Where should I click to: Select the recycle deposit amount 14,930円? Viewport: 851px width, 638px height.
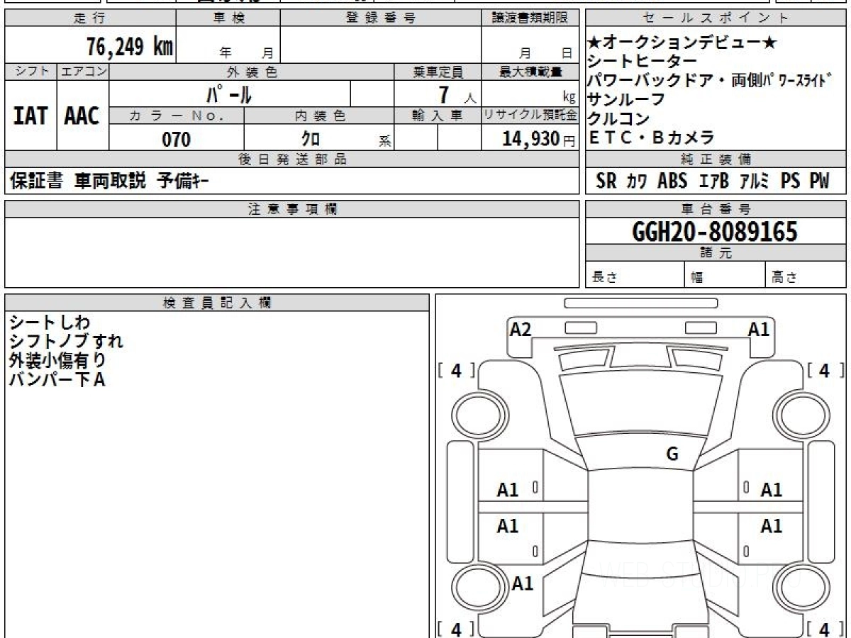click(539, 139)
